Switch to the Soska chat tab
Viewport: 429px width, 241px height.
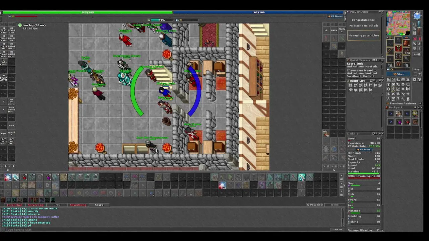[x=99, y=205]
